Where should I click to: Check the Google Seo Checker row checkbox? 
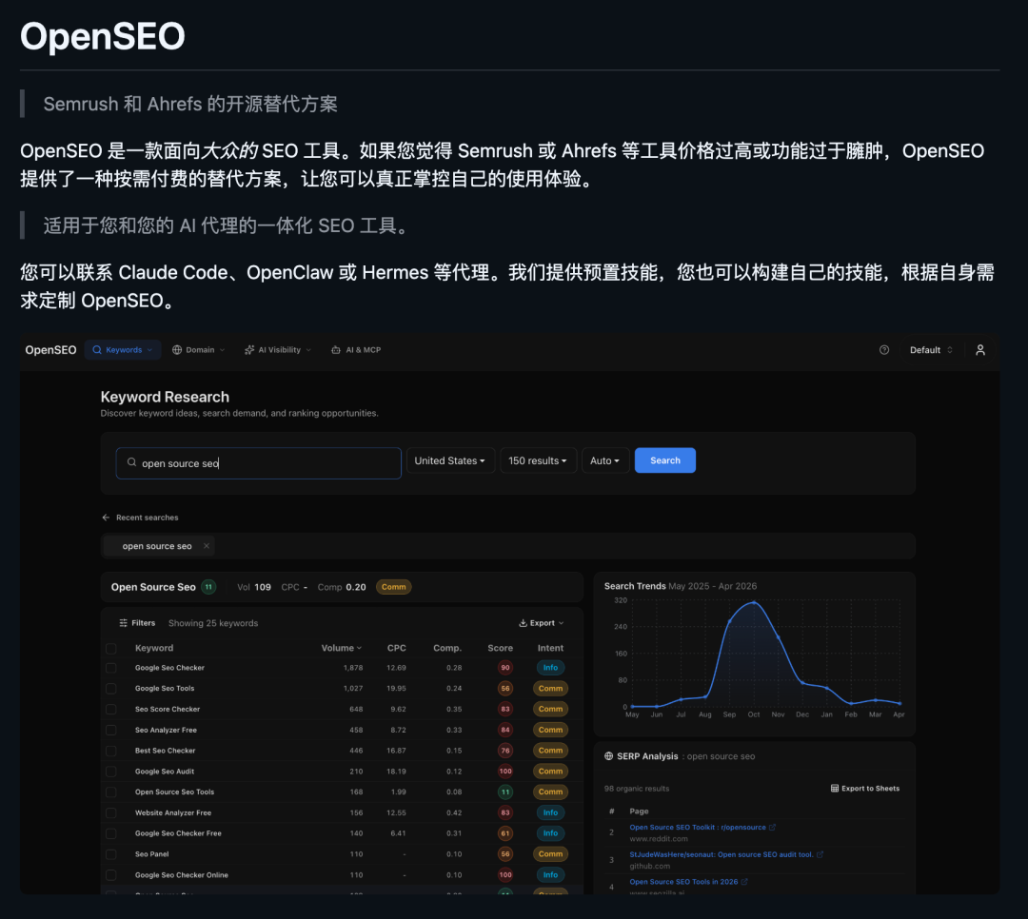click(110, 668)
